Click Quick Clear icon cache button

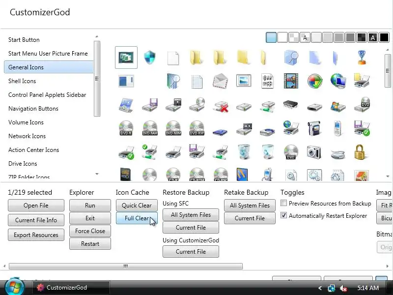click(x=137, y=205)
